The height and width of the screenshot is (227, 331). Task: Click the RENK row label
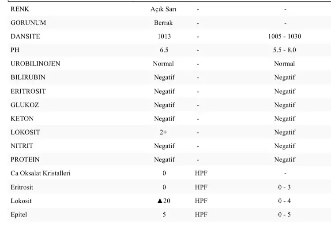coord(20,9)
